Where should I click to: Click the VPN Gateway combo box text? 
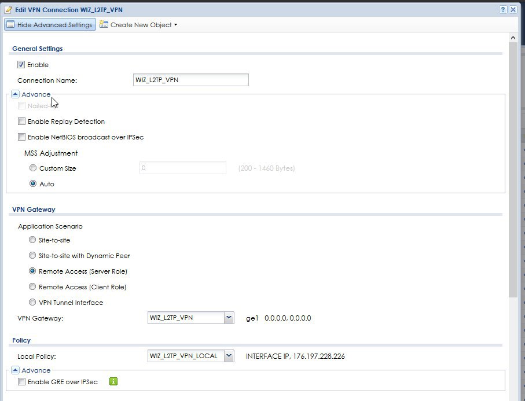186,318
